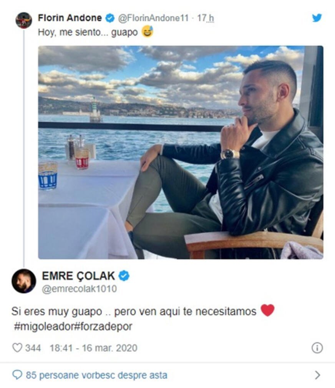Click Emre Çolak's verified badge
The image size is (335, 388).
[124, 276]
